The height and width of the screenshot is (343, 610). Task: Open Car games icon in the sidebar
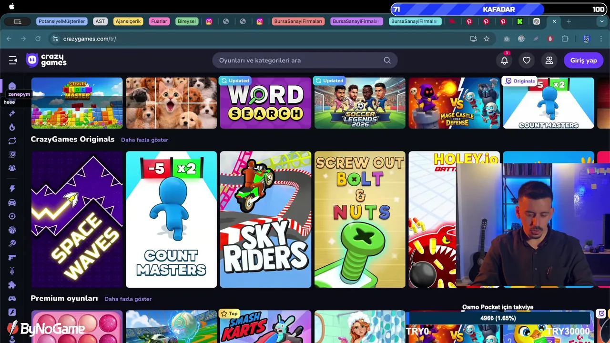12,202
